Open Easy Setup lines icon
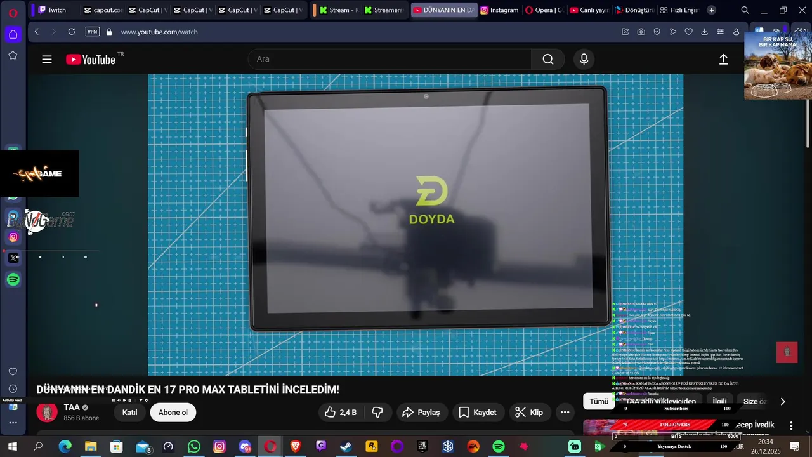This screenshot has height=457, width=812. pyautogui.click(x=720, y=32)
